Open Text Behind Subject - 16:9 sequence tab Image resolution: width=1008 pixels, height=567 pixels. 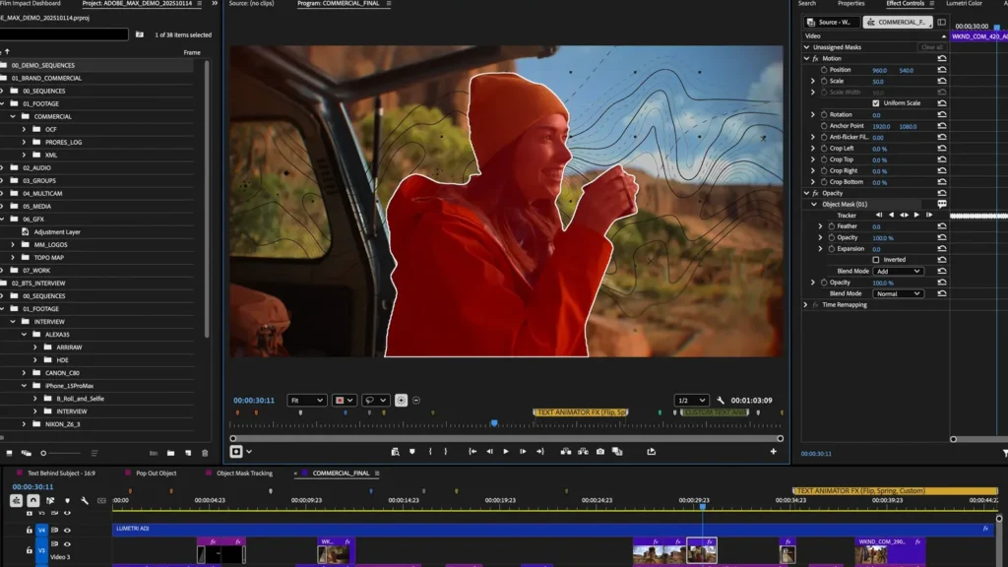tap(61, 473)
